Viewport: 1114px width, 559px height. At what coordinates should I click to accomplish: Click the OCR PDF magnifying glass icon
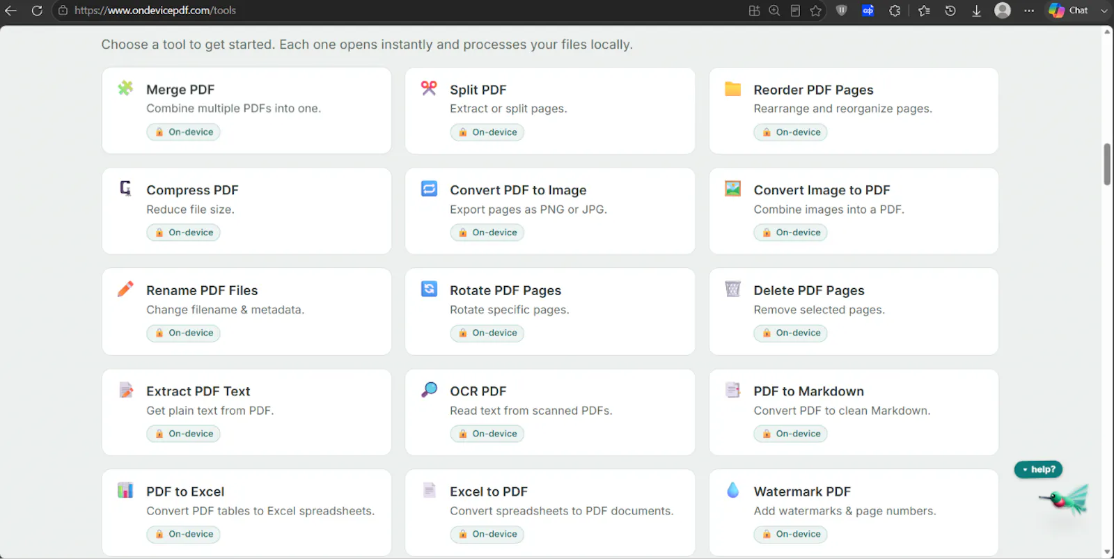pos(429,390)
